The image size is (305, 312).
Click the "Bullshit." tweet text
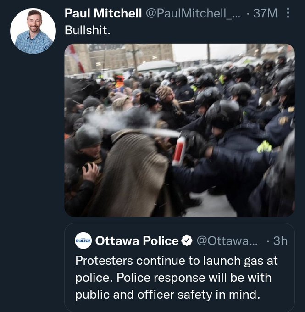coord(87,30)
